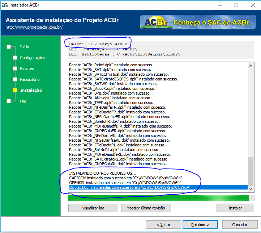
Task: Select the Pacotes step marker
Action: [x=15, y=68]
